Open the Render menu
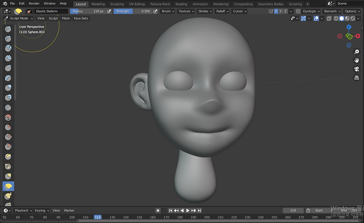Image resolution: width=364 pixels, height=223 pixels. 34,3
